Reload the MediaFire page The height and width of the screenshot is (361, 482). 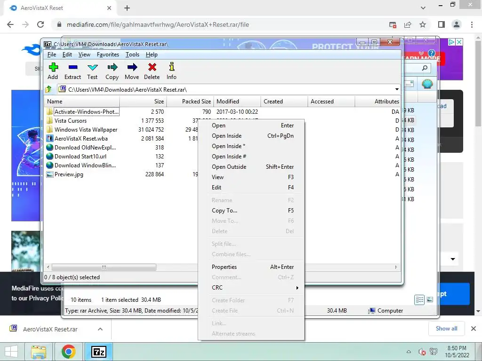[40, 24]
